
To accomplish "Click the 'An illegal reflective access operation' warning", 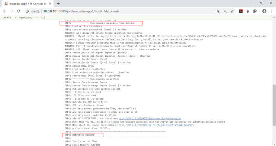I will tap(103, 33).
